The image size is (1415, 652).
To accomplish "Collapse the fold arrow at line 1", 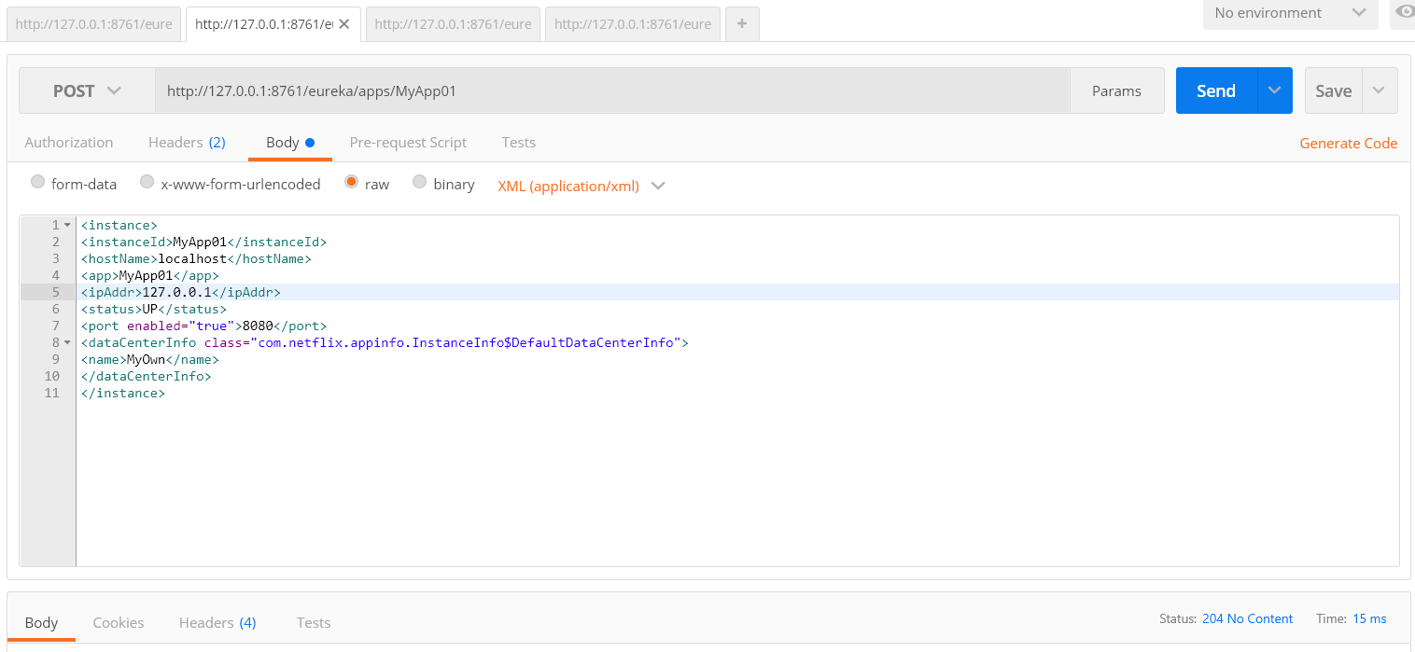I will (x=67, y=225).
